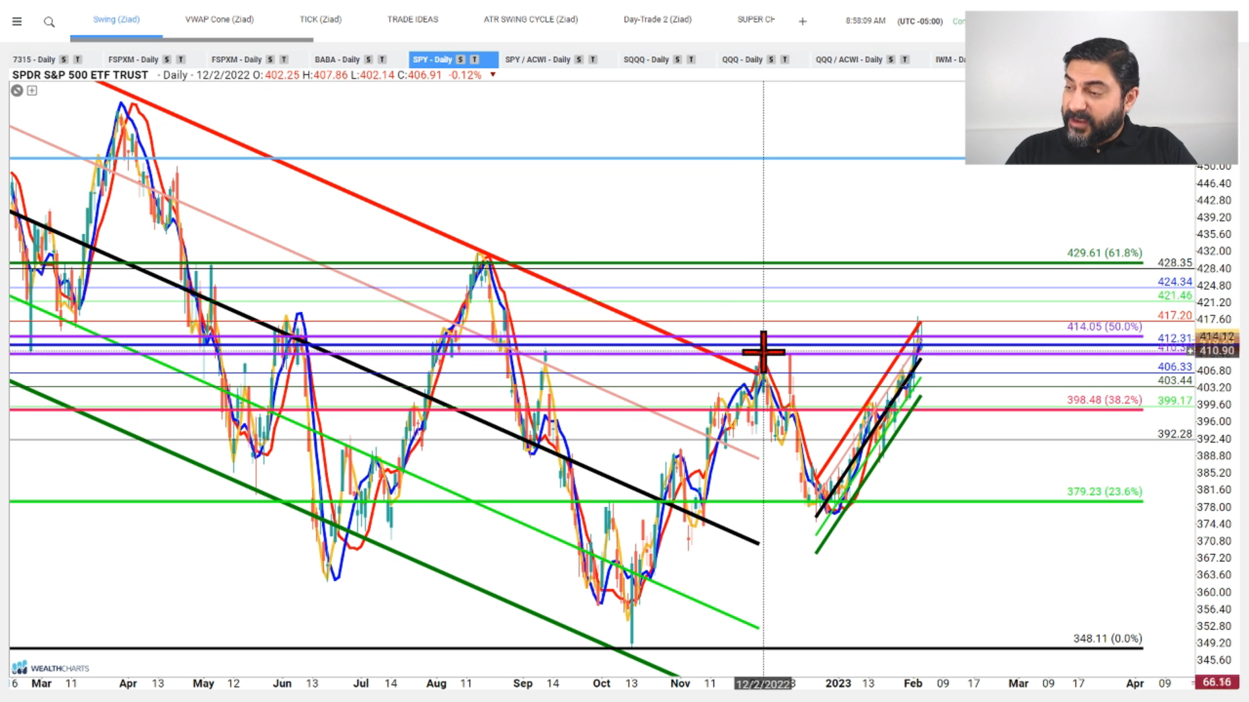Click the 406.33 price level label
The width and height of the screenshot is (1249, 702).
tap(1175, 367)
